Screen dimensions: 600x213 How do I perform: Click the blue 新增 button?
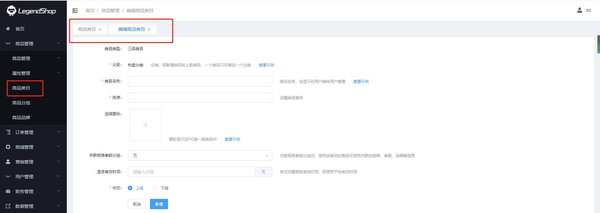(x=159, y=204)
